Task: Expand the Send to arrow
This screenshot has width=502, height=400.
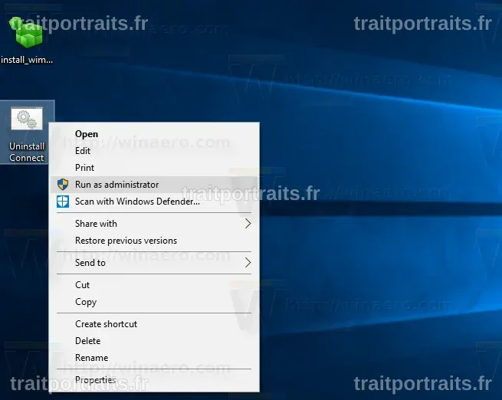Action: pyautogui.click(x=248, y=263)
